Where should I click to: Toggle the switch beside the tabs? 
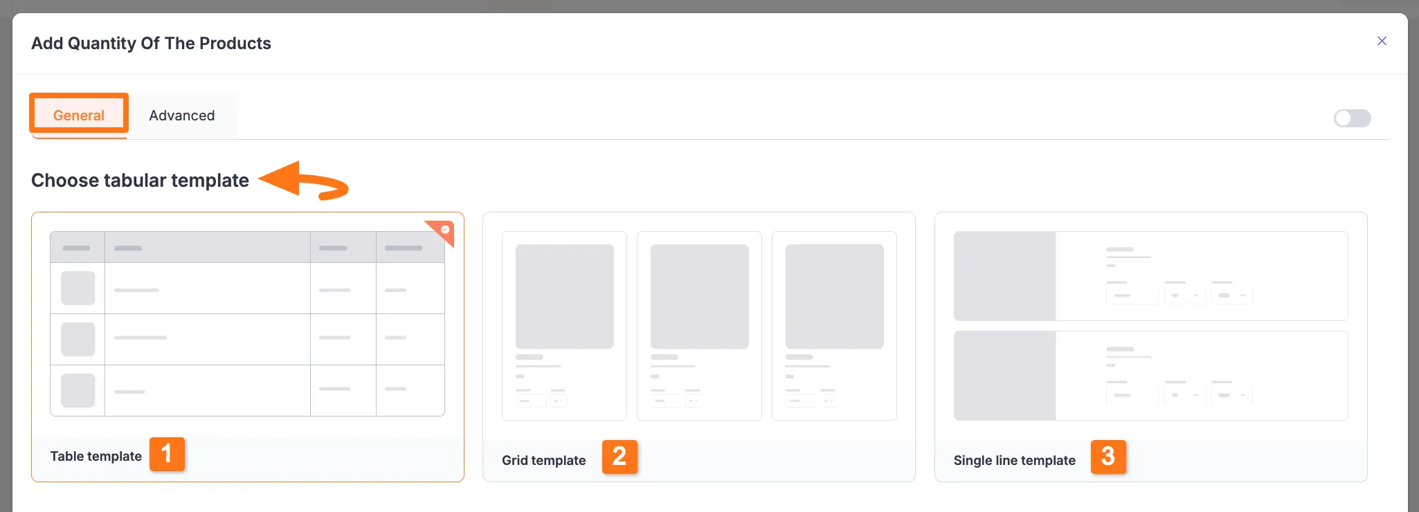click(x=1352, y=118)
